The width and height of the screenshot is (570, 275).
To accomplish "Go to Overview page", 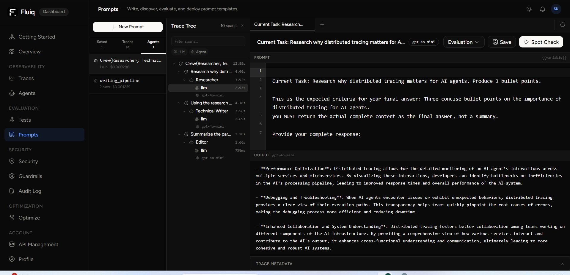I will click(x=45, y=52).
